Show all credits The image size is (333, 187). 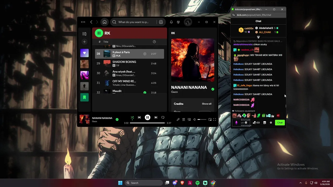tap(207, 104)
